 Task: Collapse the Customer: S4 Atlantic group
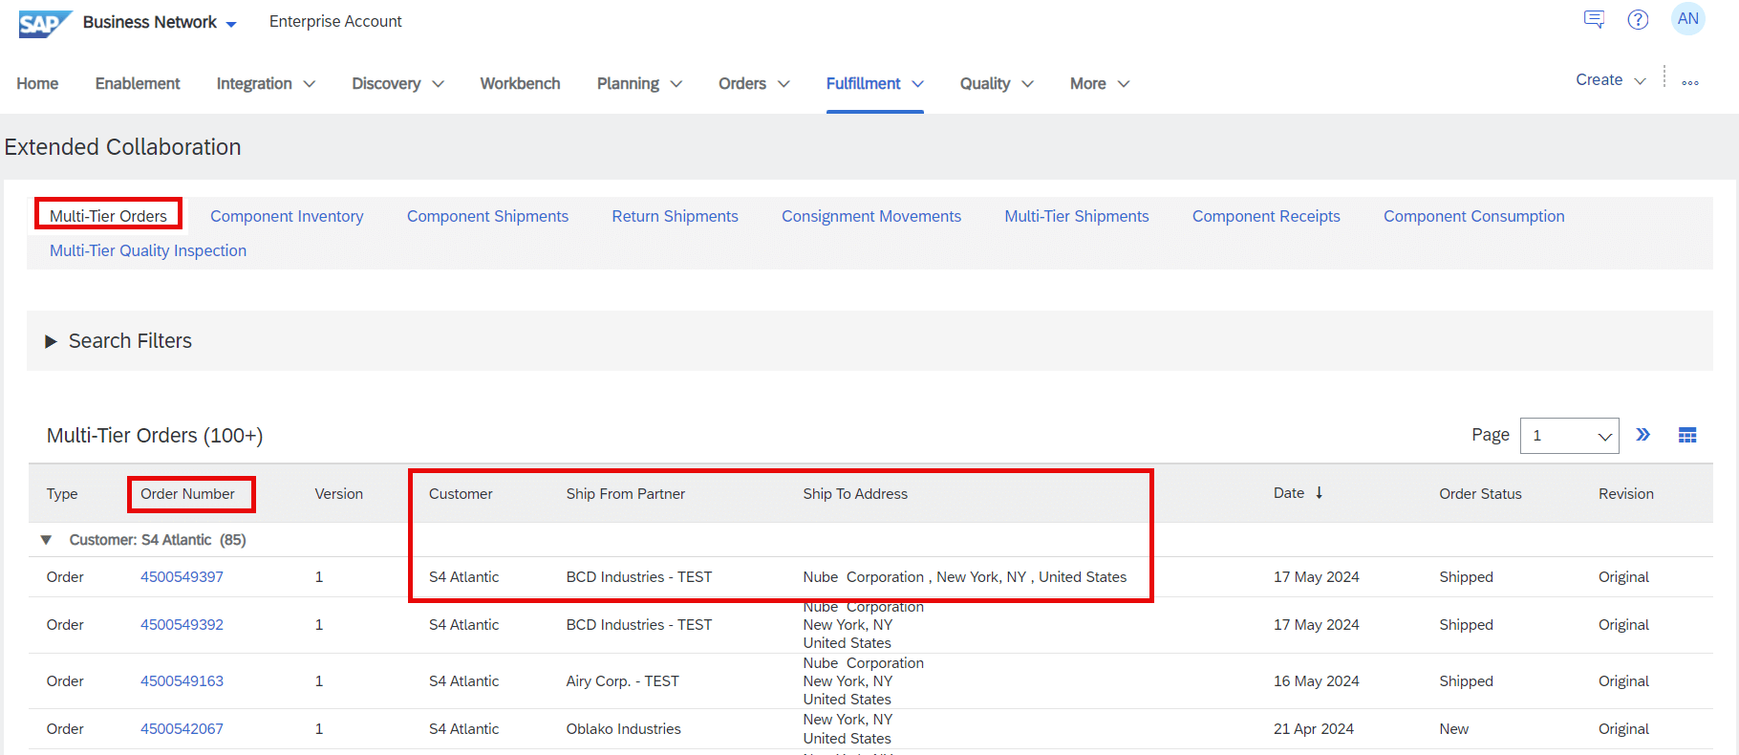[x=46, y=540]
